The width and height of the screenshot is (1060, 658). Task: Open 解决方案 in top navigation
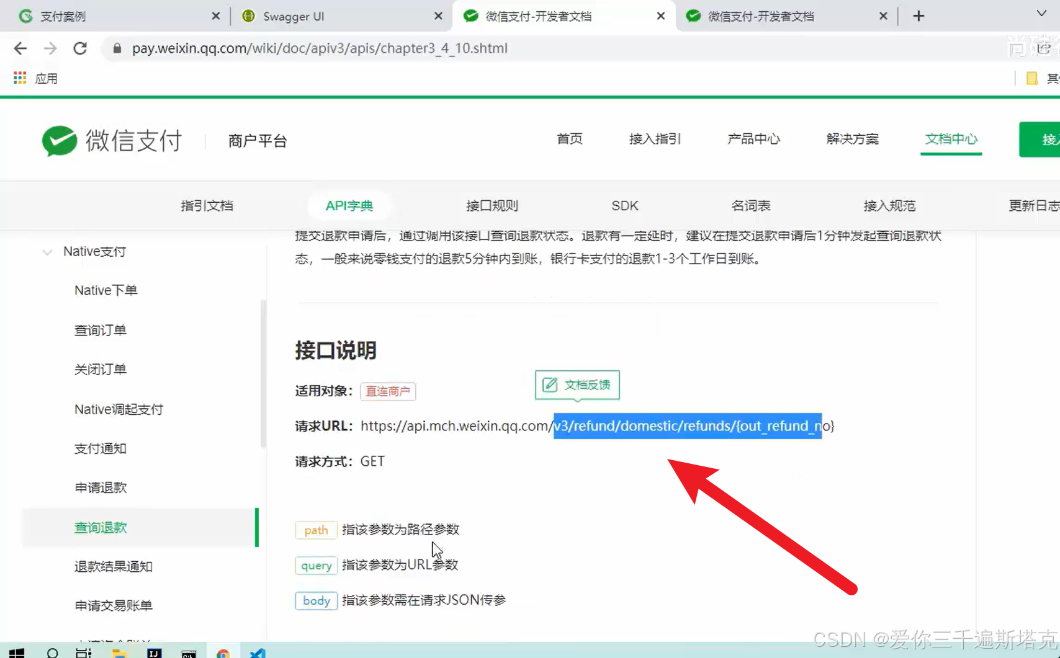point(852,139)
